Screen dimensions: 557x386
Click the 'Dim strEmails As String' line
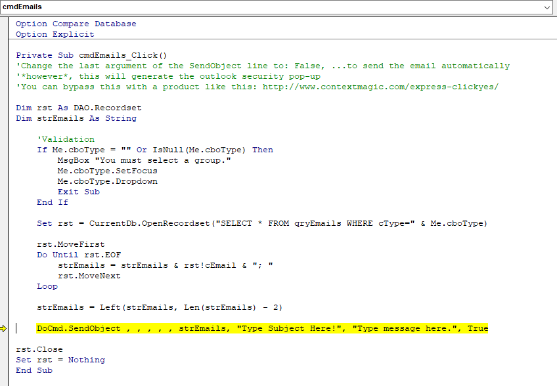(x=76, y=119)
